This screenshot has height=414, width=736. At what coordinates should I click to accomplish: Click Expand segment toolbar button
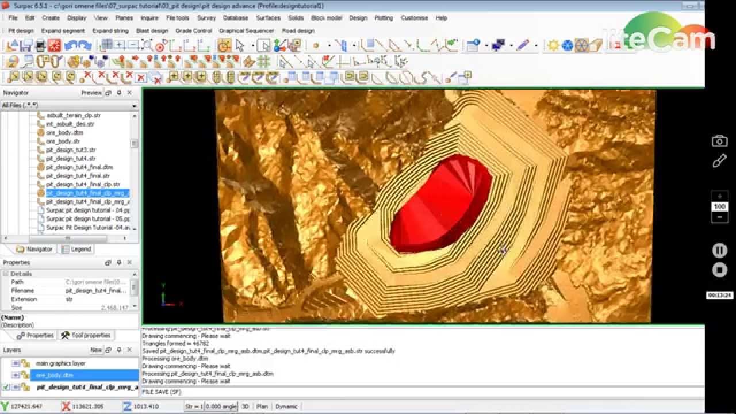click(x=63, y=30)
